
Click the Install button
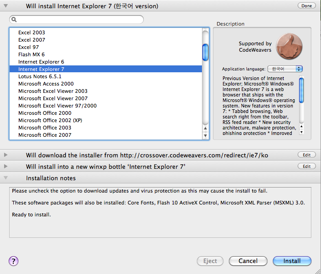(292, 261)
